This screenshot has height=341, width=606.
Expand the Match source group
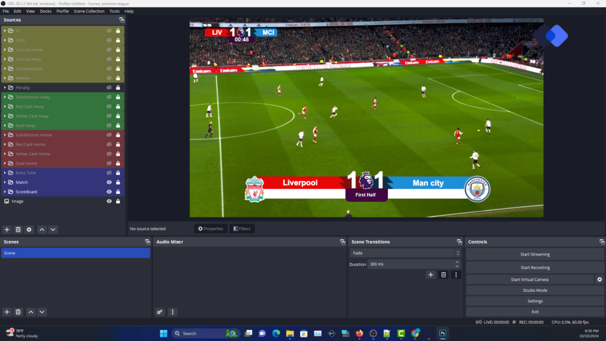click(x=5, y=182)
